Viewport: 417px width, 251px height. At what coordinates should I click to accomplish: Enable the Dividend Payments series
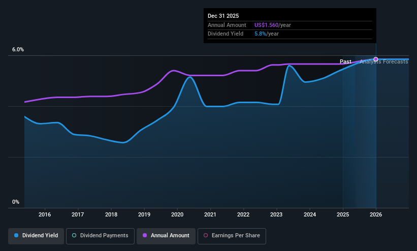point(100,236)
